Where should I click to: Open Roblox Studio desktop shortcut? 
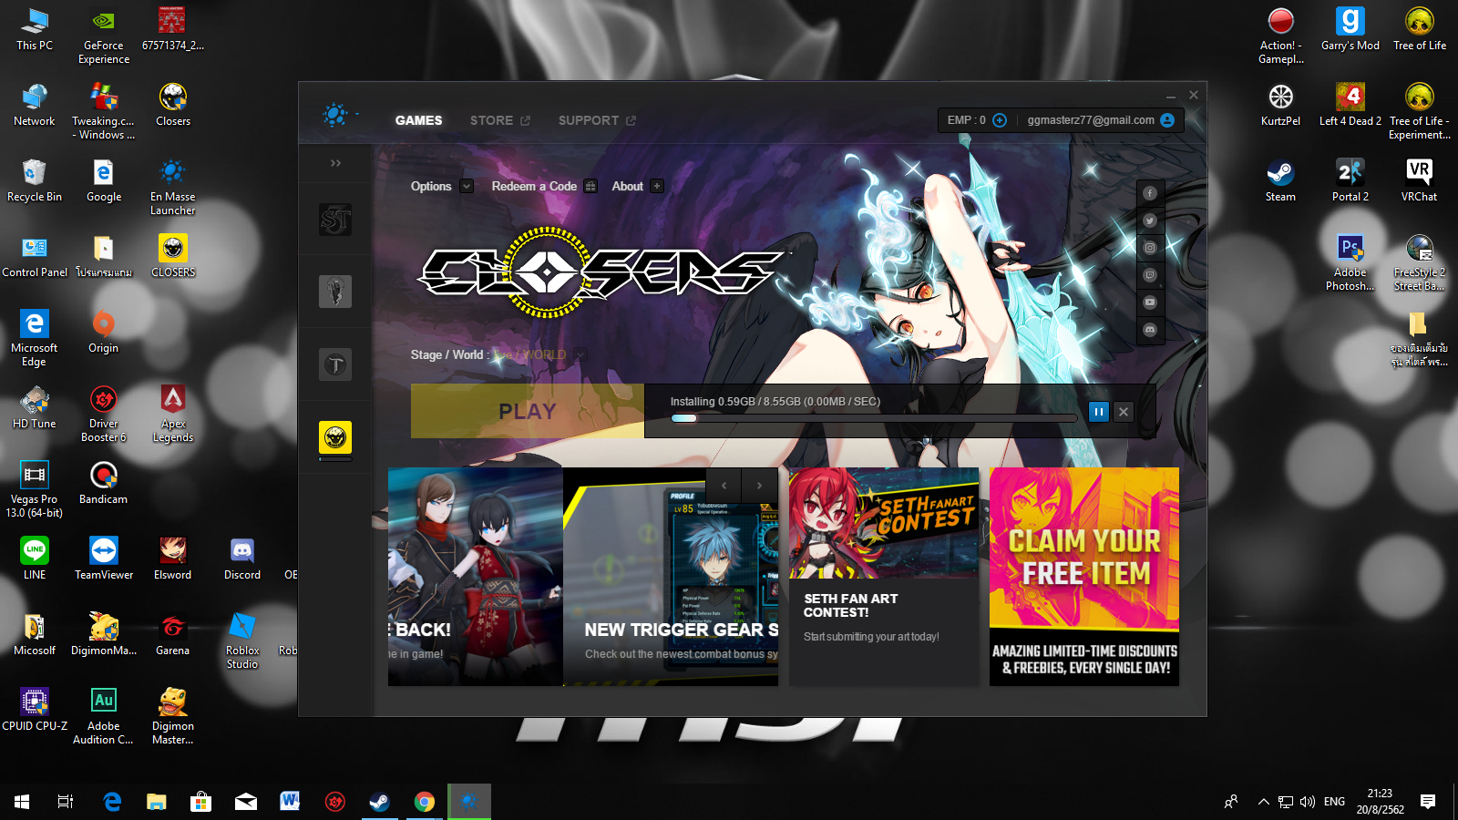pyautogui.click(x=242, y=641)
